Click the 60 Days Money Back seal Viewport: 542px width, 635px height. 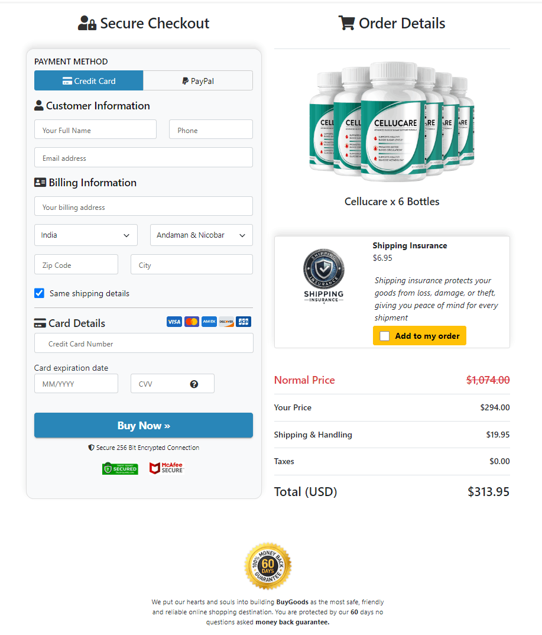[x=267, y=566]
